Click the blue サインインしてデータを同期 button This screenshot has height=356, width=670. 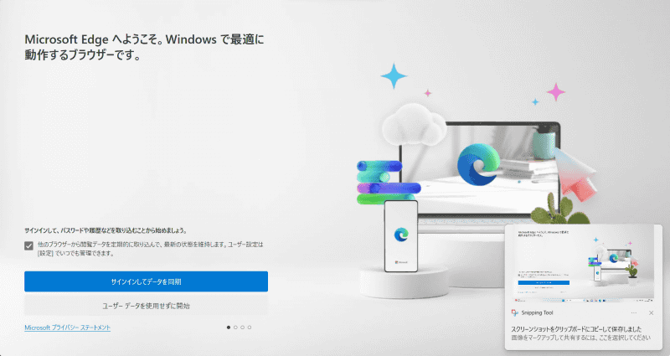146,281
